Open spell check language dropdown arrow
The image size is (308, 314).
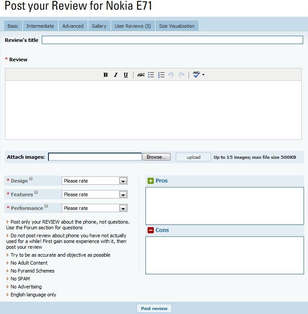coord(203,75)
